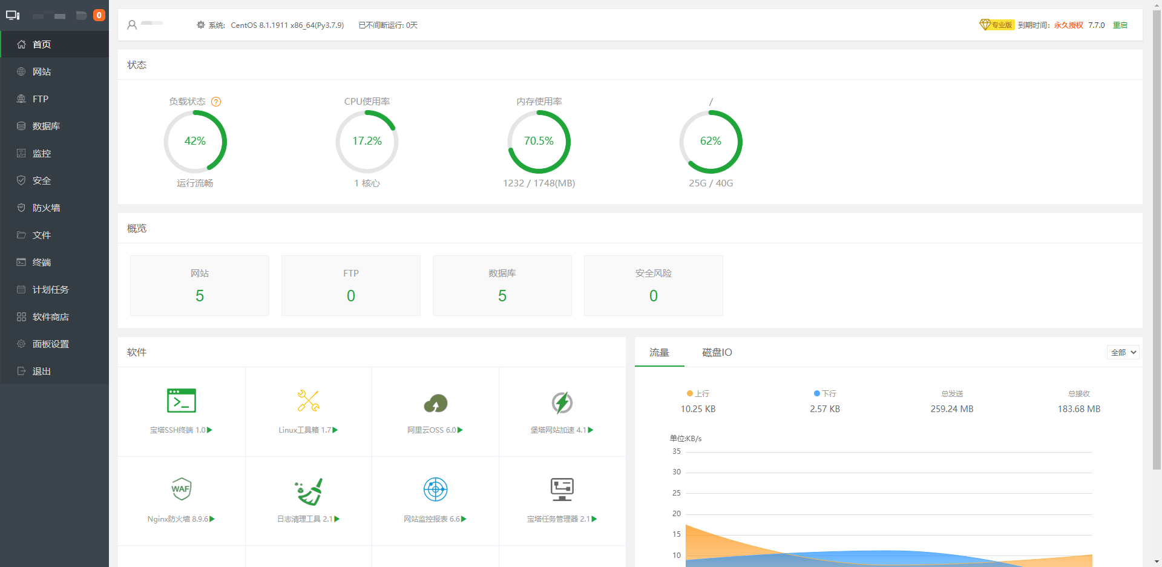This screenshot has height=567, width=1162.
Task: Open the Nginx防火墙 WAF icon
Action: pos(182,489)
